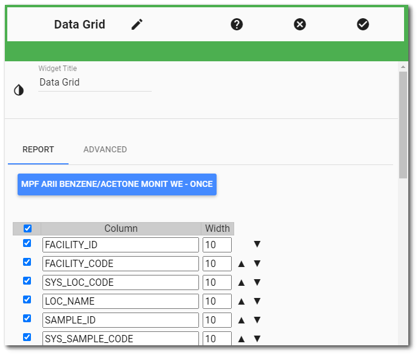The height and width of the screenshot is (355, 418).
Task: Move FACILITY_CODE row up
Action: [241, 263]
